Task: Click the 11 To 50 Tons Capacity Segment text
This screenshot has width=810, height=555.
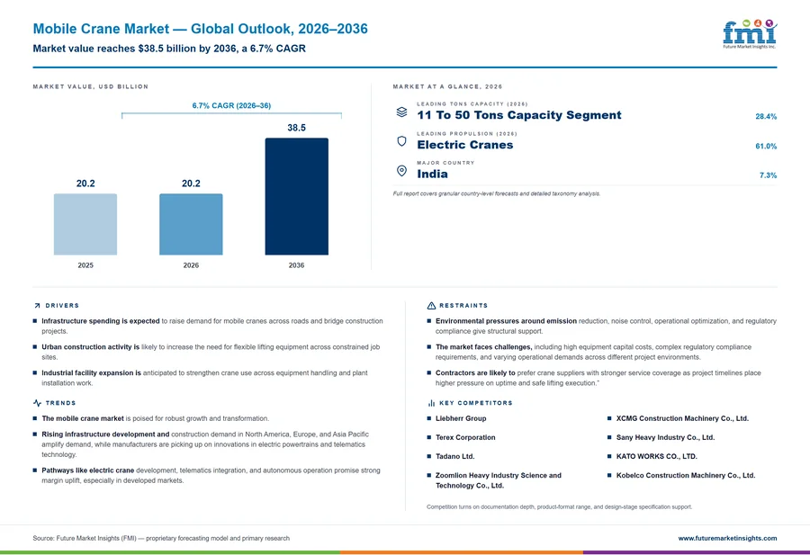Action: pyautogui.click(x=519, y=115)
